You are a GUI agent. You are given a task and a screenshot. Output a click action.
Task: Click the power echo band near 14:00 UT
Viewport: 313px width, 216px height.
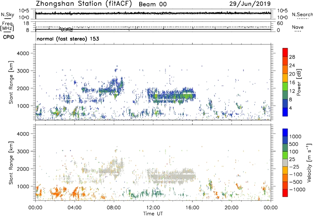coord(172,96)
